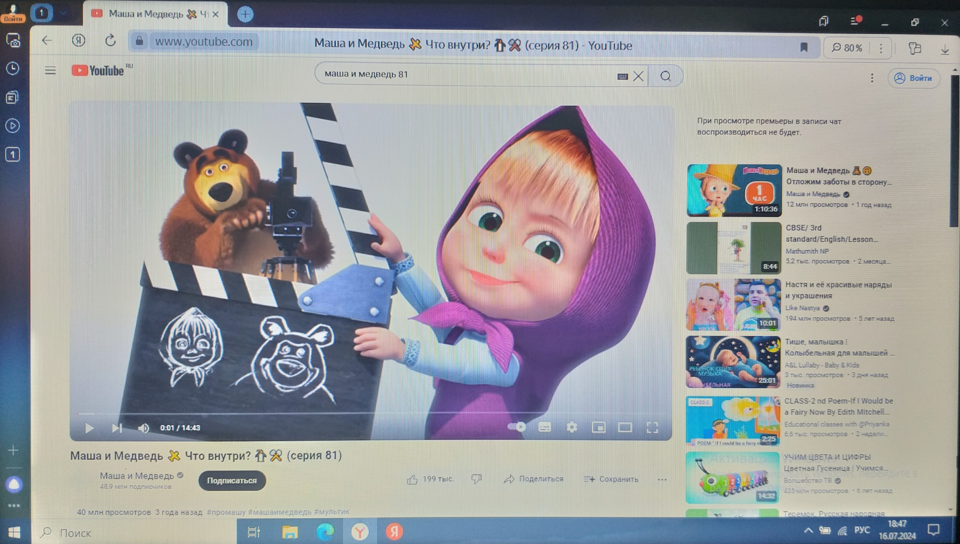Enable miniplayer mode
The image size is (960, 544).
click(598, 427)
